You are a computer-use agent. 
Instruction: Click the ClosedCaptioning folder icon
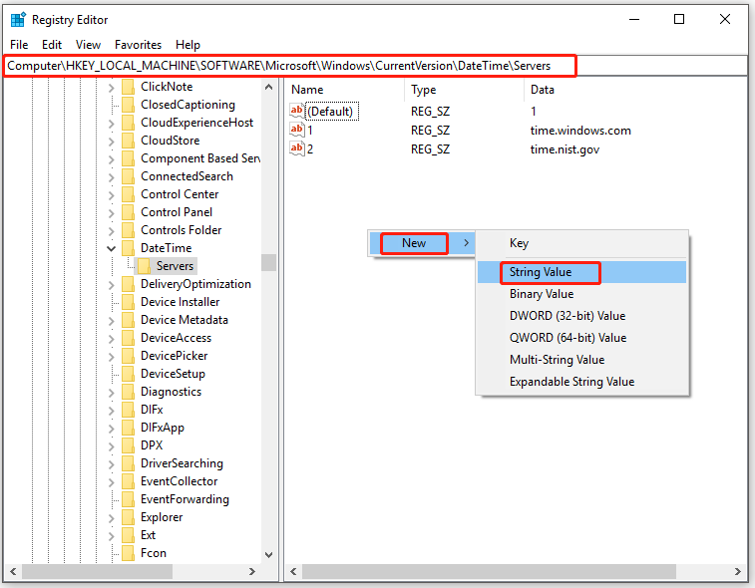[x=128, y=105]
